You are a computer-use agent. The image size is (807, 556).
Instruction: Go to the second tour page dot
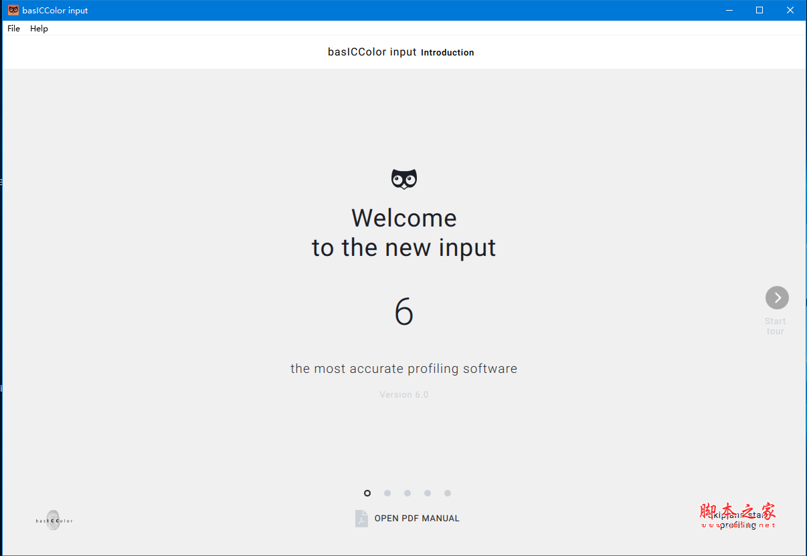point(387,493)
